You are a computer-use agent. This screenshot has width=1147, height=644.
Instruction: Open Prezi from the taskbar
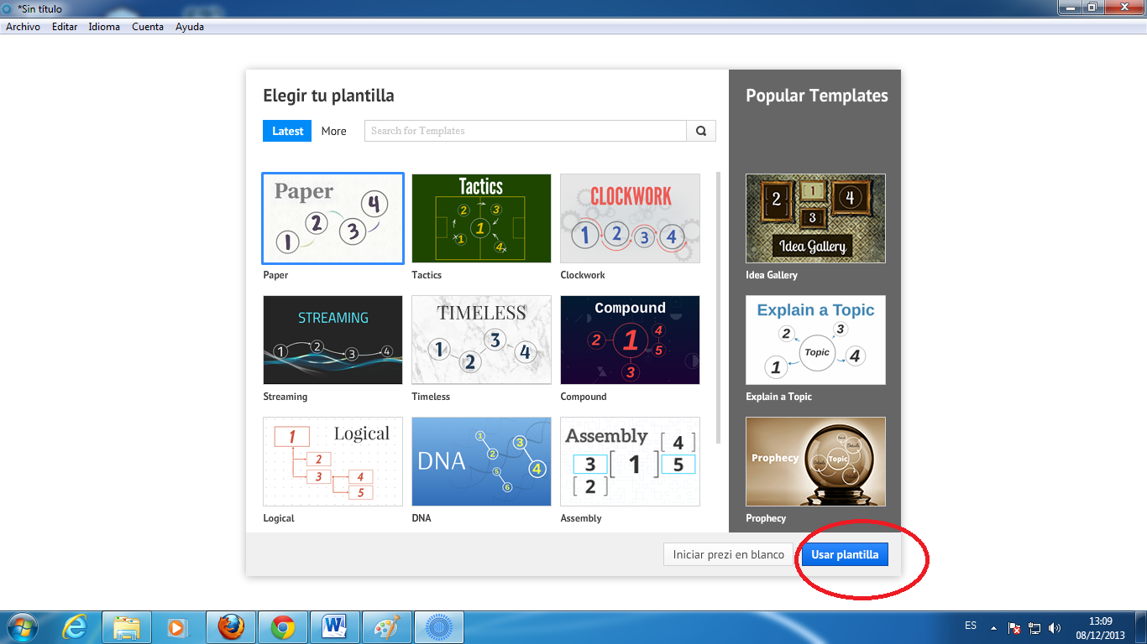pos(438,626)
